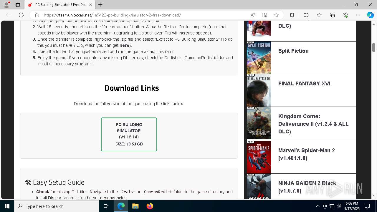Go back with the back arrow

pos(8,15)
